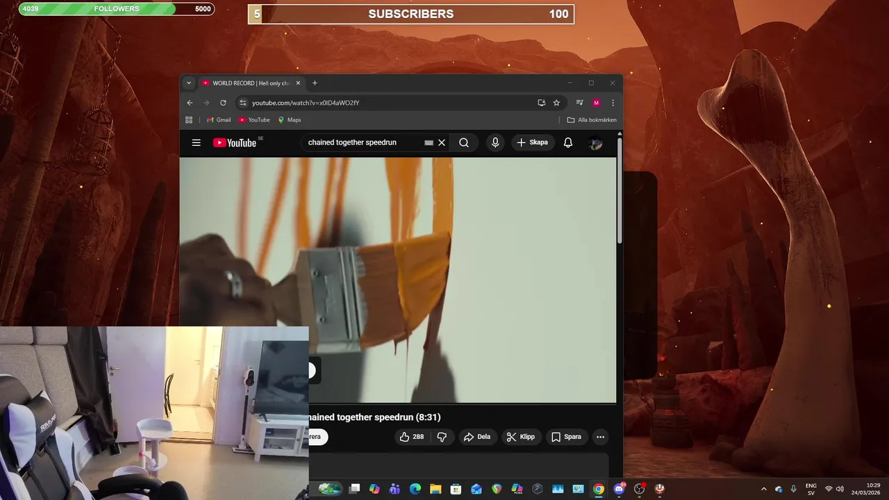
Task: Start voice search with microphone
Action: point(495,142)
